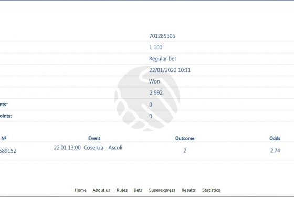Screen dimensions: 294x197
Task: Click the Odds column header
Action: click(275, 138)
